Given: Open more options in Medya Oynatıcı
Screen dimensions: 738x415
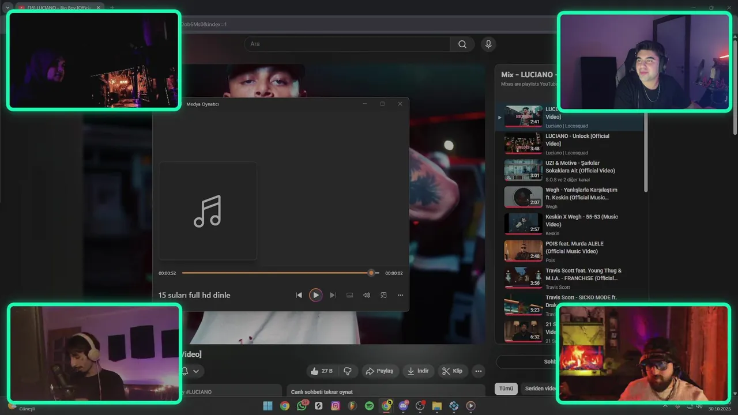Looking at the screenshot, I should [400, 295].
